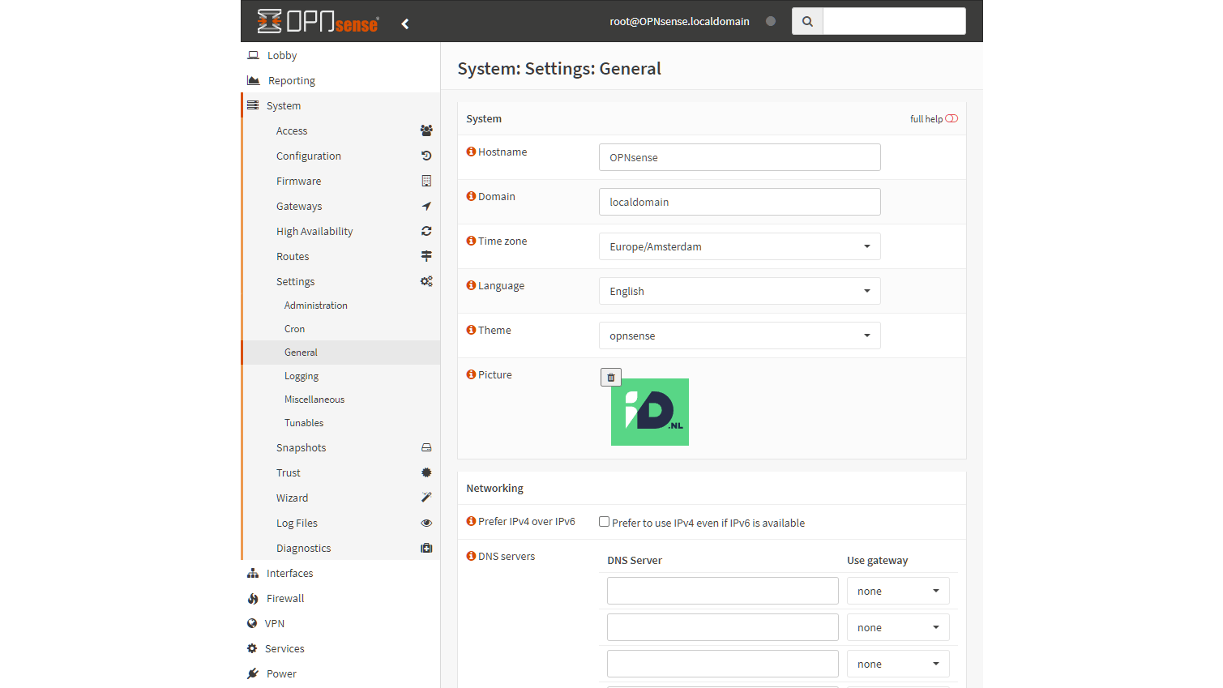Collapse the System menu section
This screenshot has height=688, width=1223.
click(341, 105)
